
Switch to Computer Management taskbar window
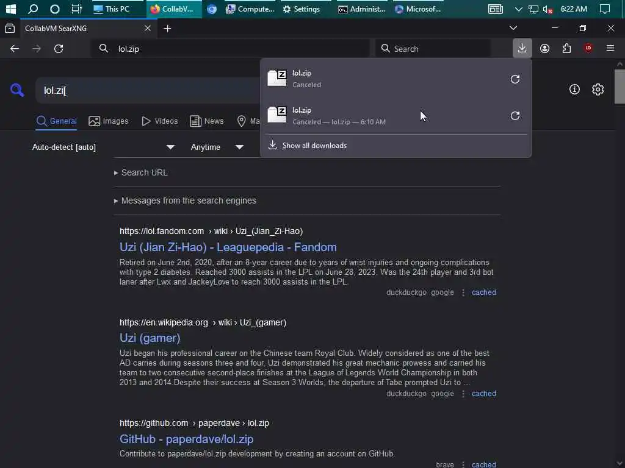click(250, 9)
